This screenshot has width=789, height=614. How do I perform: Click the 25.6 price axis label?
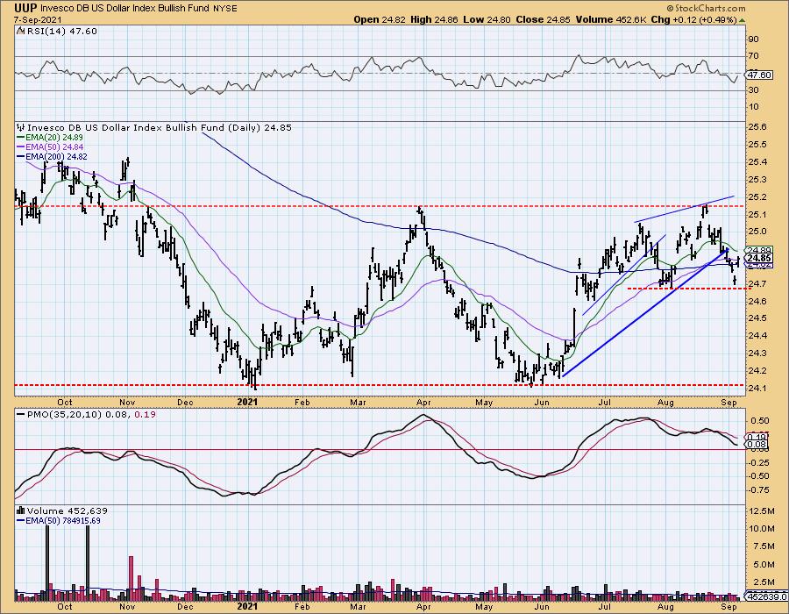click(758, 127)
